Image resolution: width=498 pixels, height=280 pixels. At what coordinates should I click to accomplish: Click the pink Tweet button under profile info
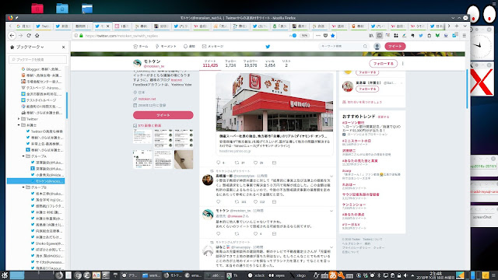click(163, 115)
